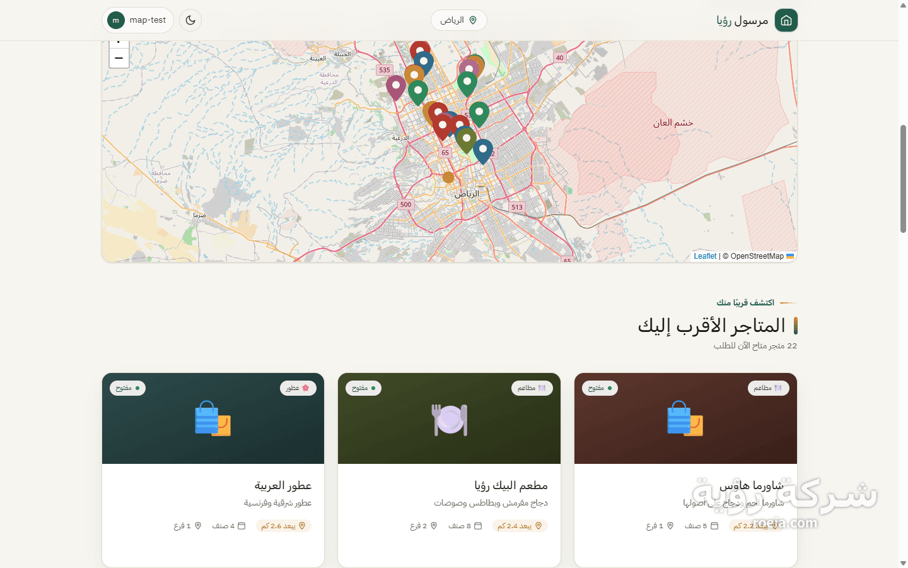
Task: Open the مطعم البيك رؤيا plate thumbnail
Action: (x=450, y=419)
